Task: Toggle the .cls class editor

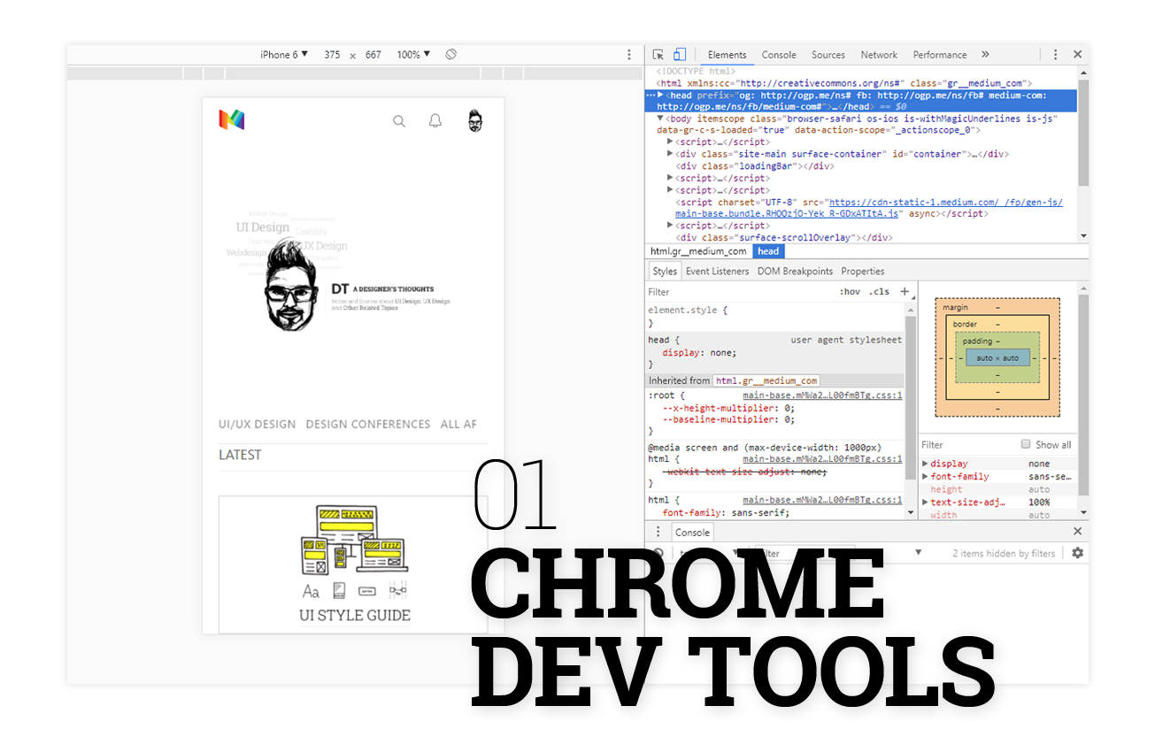Action: (x=879, y=292)
